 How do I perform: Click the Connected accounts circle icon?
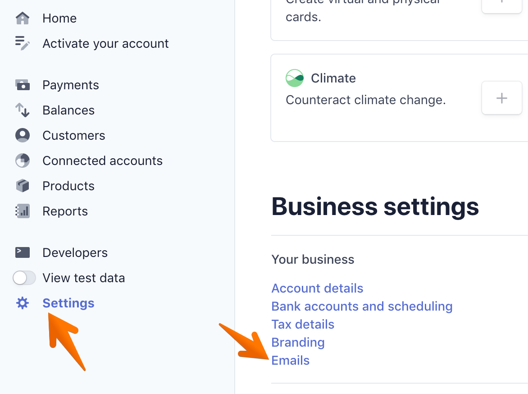pos(23,160)
